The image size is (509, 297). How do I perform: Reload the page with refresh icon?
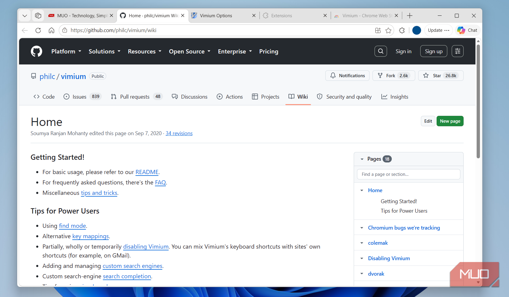click(x=38, y=30)
